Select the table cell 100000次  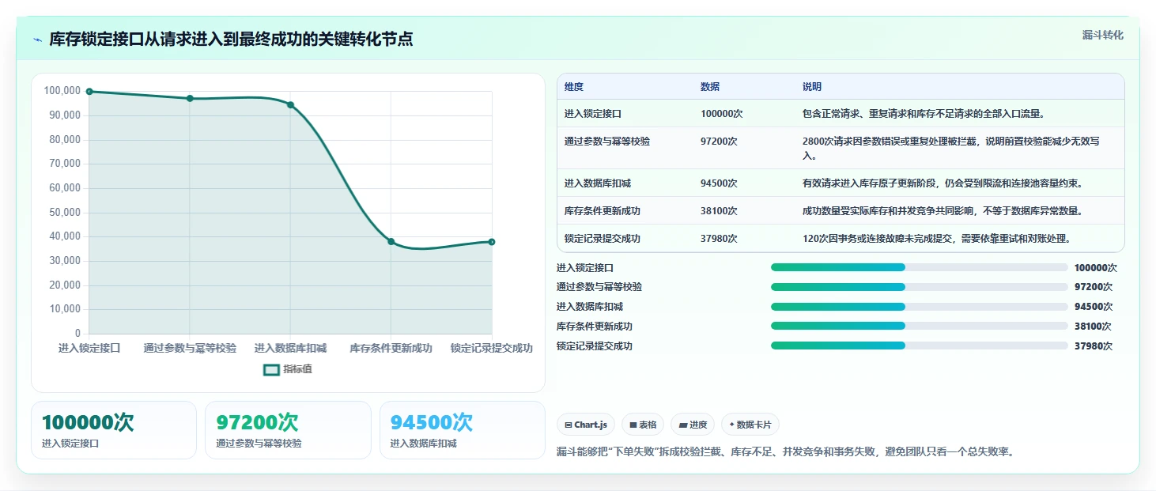[x=721, y=114]
